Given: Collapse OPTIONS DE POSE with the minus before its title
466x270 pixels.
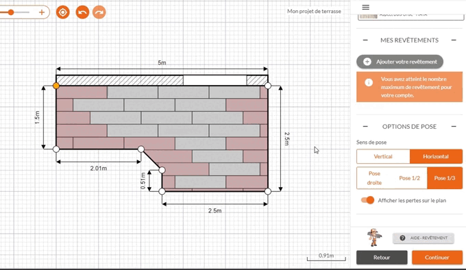Looking at the screenshot, I should [x=365, y=127].
